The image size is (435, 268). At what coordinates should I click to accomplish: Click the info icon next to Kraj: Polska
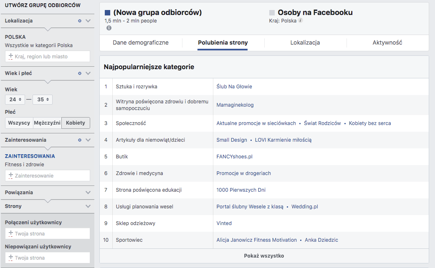(301, 20)
